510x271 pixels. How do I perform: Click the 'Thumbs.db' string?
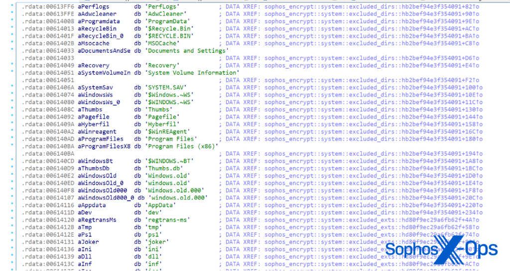point(163,169)
